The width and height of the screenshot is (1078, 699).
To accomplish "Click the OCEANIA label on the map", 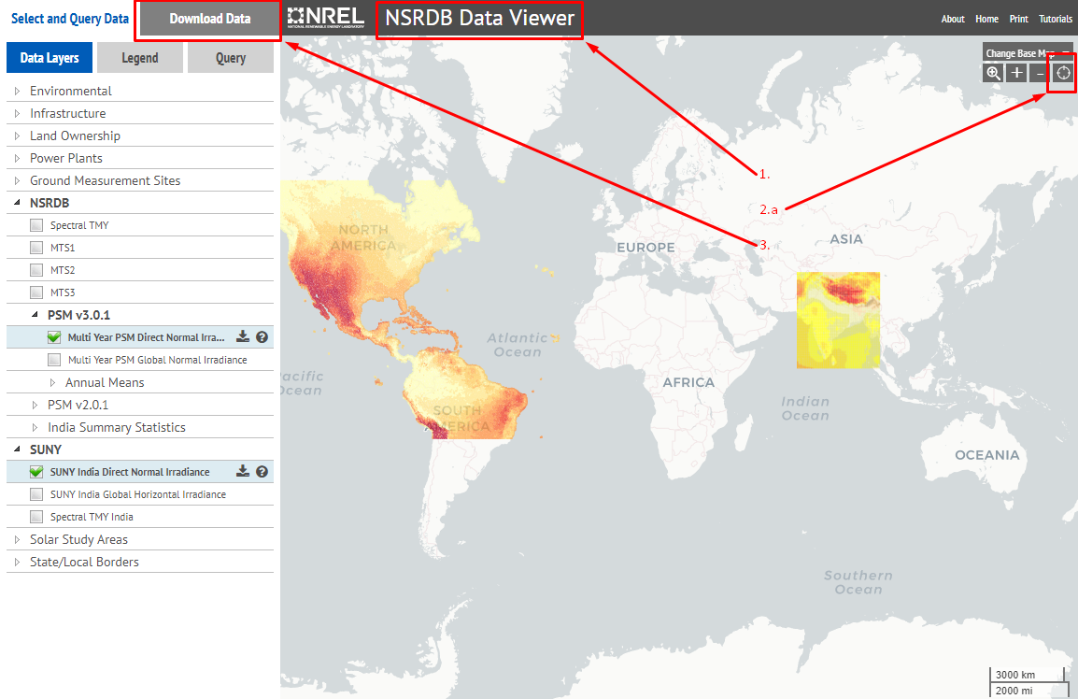I will pos(986,455).
